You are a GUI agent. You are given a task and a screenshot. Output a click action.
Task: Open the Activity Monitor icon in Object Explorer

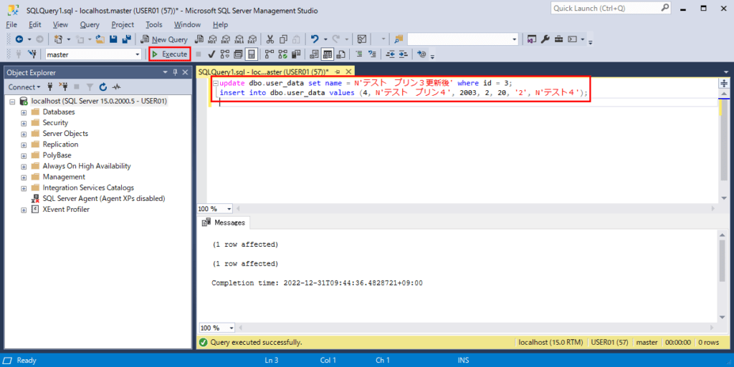click(x=115, y=87)
